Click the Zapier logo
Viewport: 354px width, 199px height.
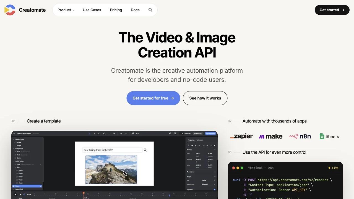pos(241,136)
